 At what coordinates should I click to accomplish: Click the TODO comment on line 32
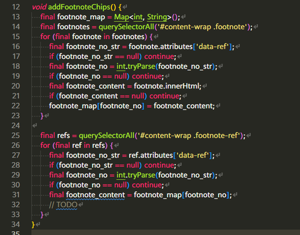click(x=63, y=205)
